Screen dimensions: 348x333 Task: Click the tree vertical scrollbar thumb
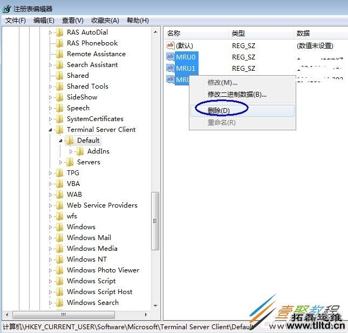pyautogui.click(x=155, y=221)
